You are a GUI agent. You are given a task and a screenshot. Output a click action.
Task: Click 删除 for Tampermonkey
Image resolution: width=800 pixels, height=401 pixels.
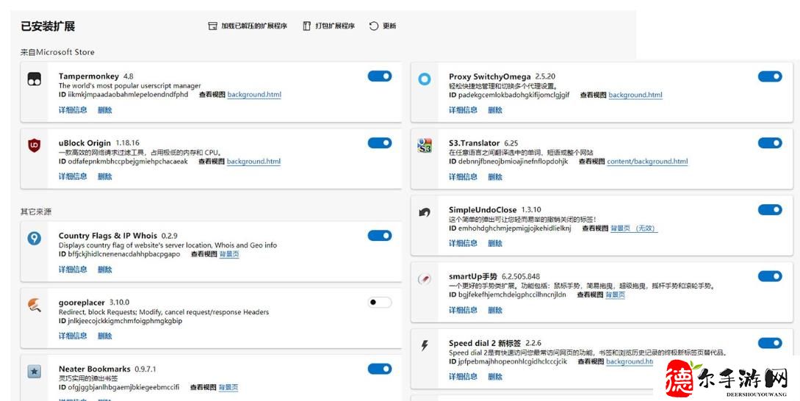105,110
